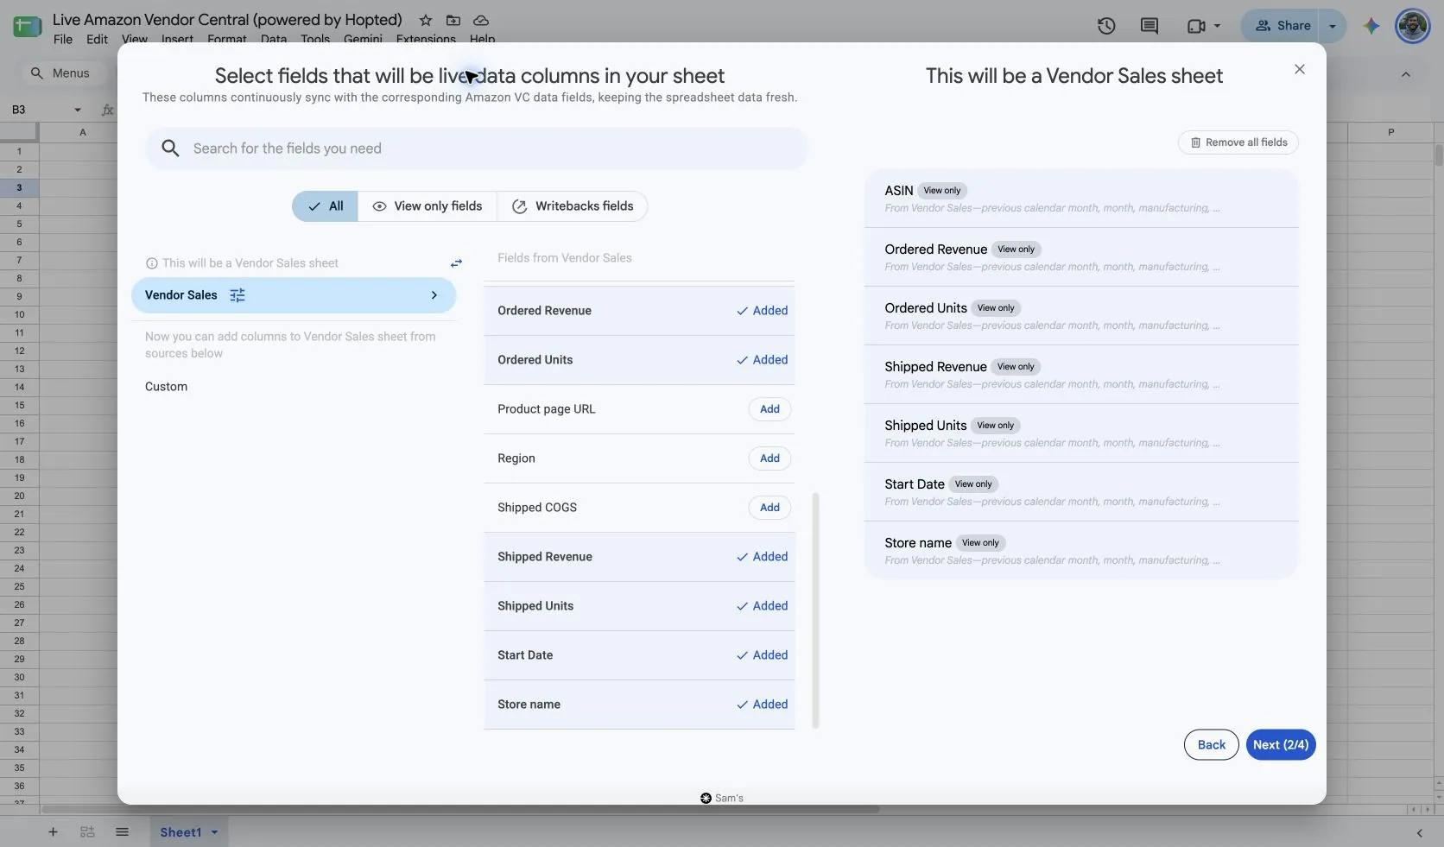The width and height of the screenshot is (1444, 847).
Task: Add the Shipped COGS field
Action: coord(769,508)
